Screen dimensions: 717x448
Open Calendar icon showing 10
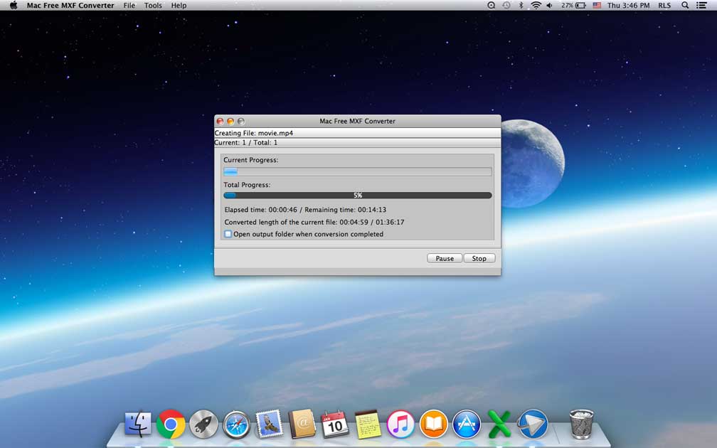[x=335, y=425]
